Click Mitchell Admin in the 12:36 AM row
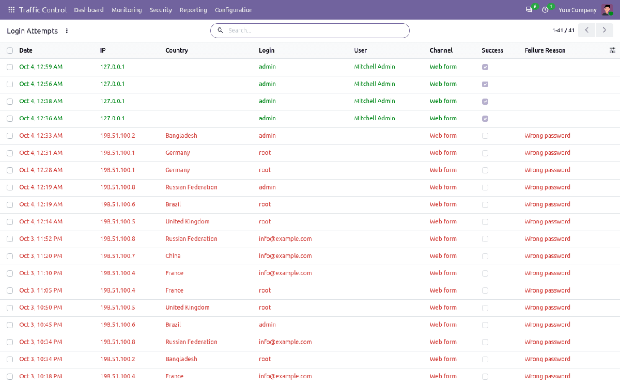This screenshot has height=387, width=620. 375,118
